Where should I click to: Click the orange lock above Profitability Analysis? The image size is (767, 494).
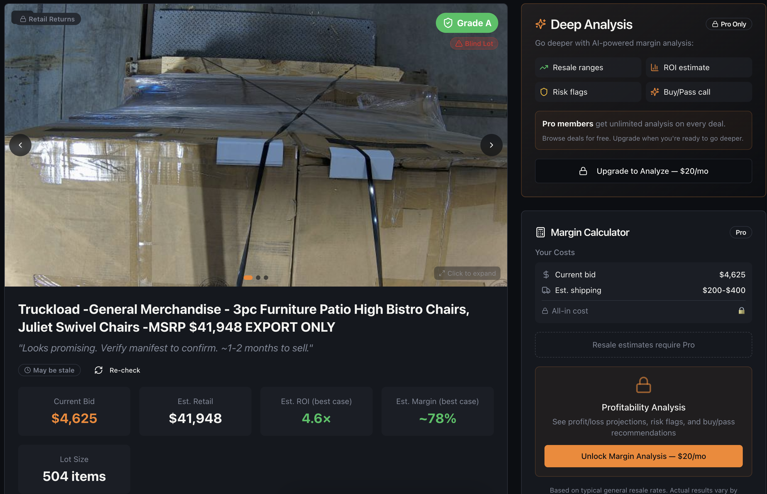644,385
